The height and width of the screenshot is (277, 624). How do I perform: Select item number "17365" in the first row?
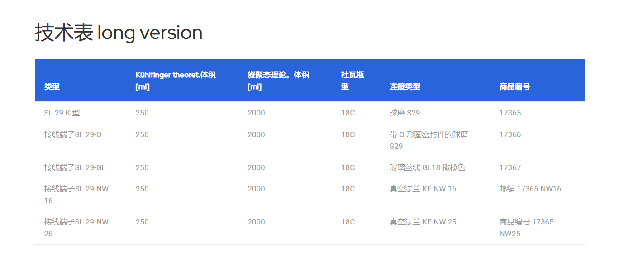pyautogui.click(x=510, y=113)
